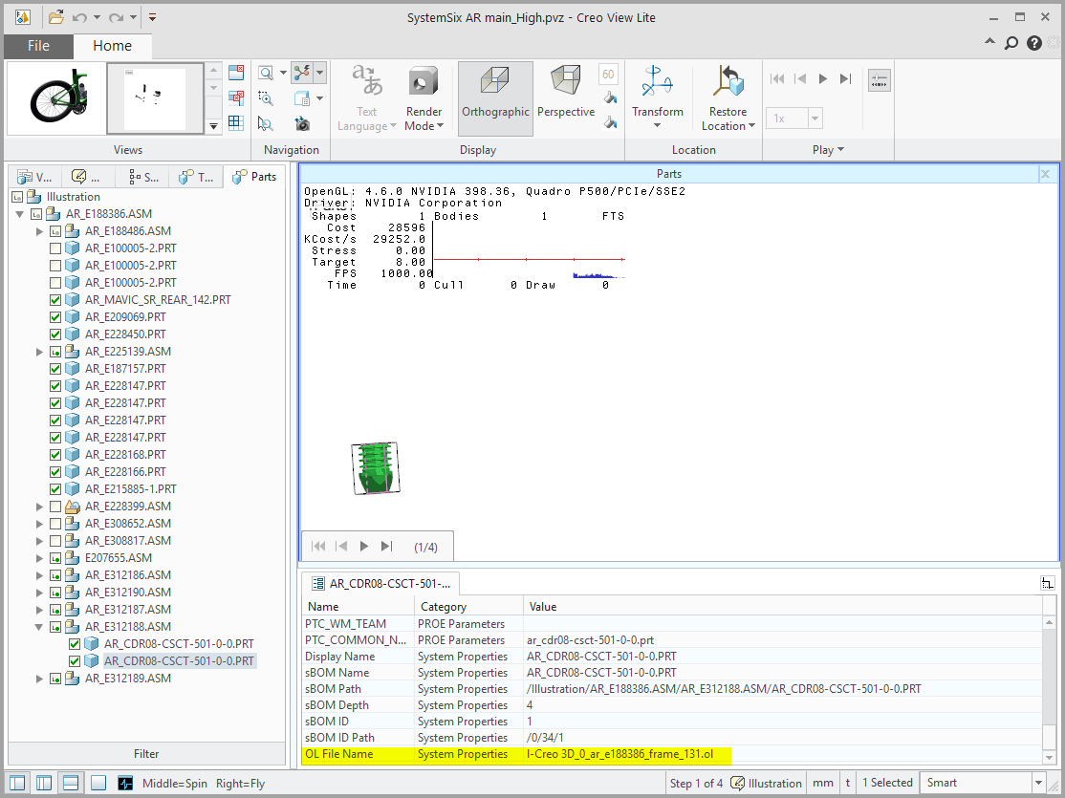Screen dimensions: 1065x798
Task: Open help with the question mark icon
Action: (1033, 43)
